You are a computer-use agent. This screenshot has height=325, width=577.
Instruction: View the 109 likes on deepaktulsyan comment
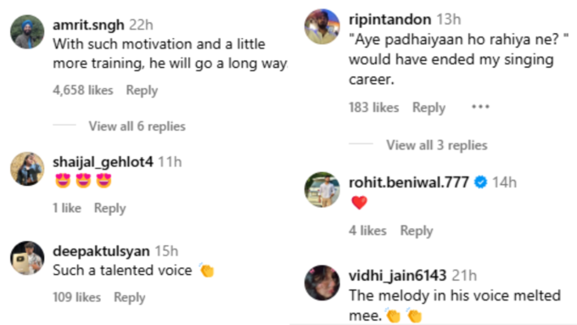click(76, 297)
